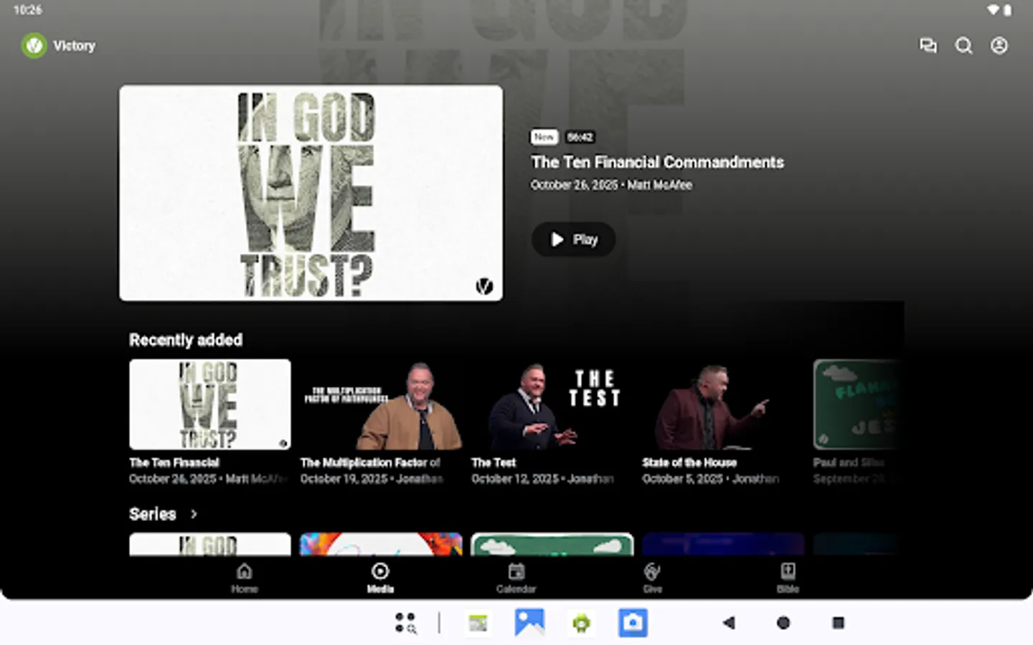Viewport: 1033px width, 645px height.
Task: Expand the Series section with its chevron
Action: coord(194,514)
